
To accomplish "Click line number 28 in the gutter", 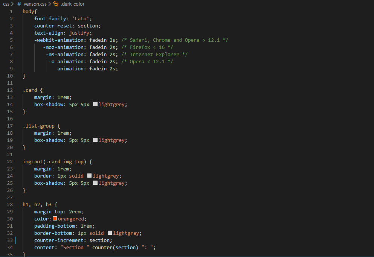I will [10, 204].
